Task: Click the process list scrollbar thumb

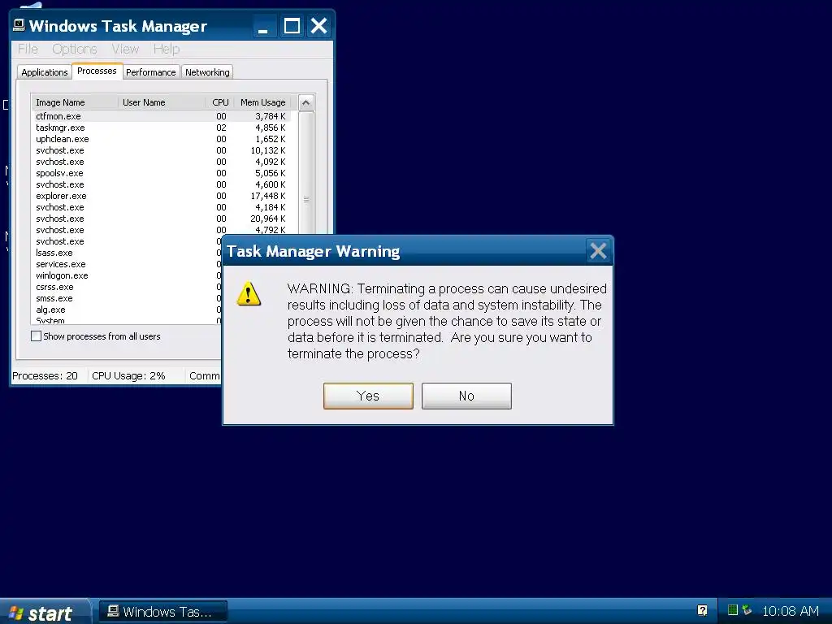Action: [306, 199]
